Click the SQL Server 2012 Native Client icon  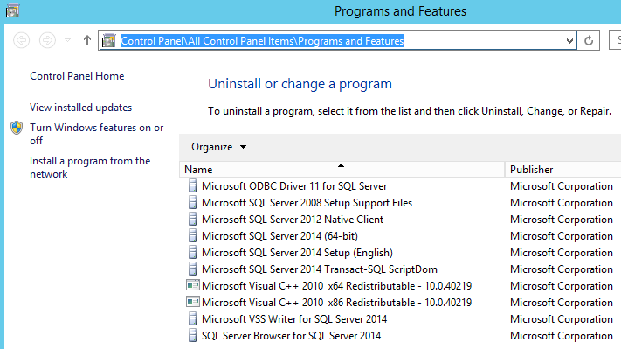[192, 219]
